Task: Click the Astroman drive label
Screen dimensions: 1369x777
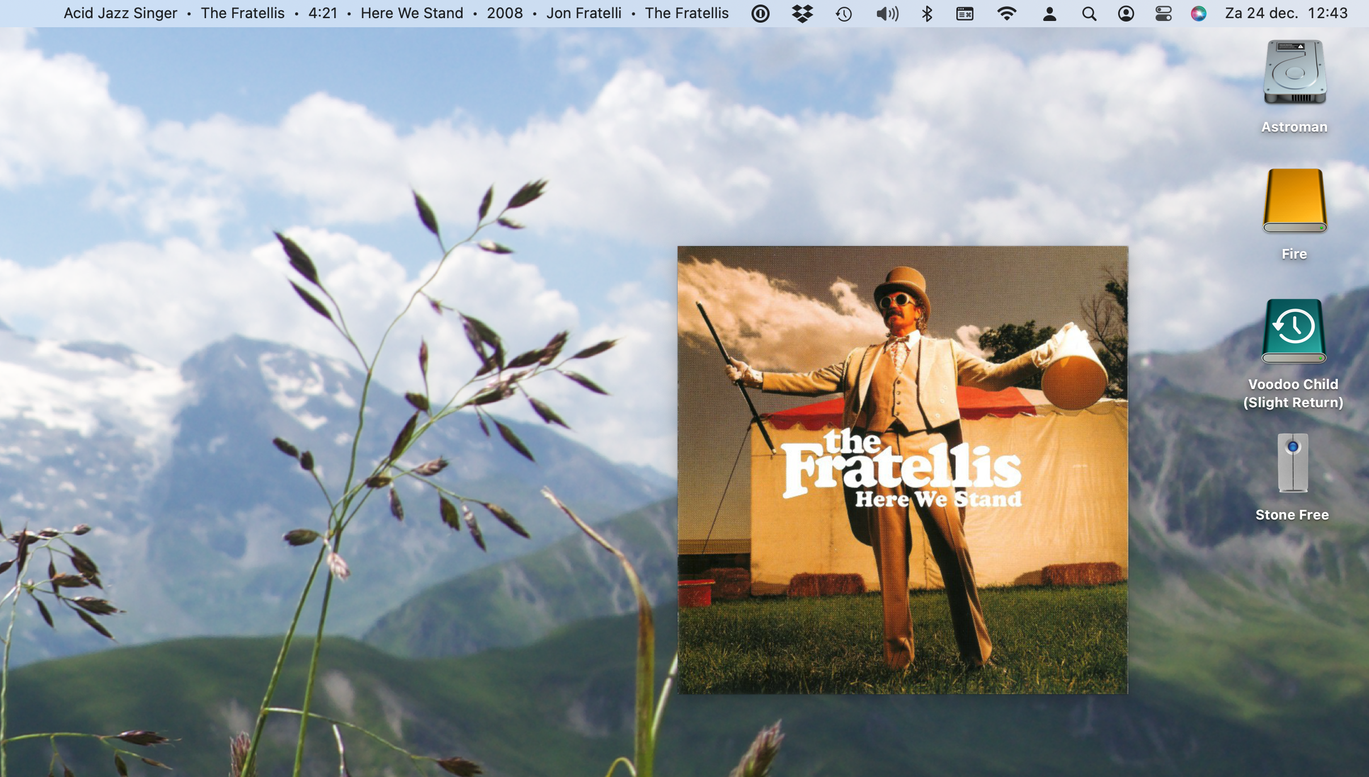Action: tap(1294, 127)
